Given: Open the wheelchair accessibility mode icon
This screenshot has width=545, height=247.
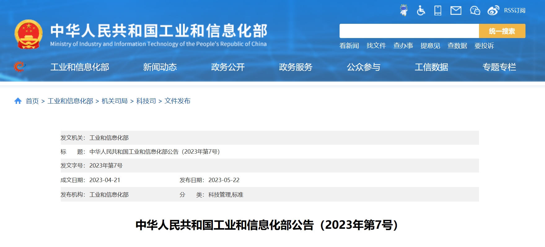Looking at the screenshot, I should click(421, 11).
